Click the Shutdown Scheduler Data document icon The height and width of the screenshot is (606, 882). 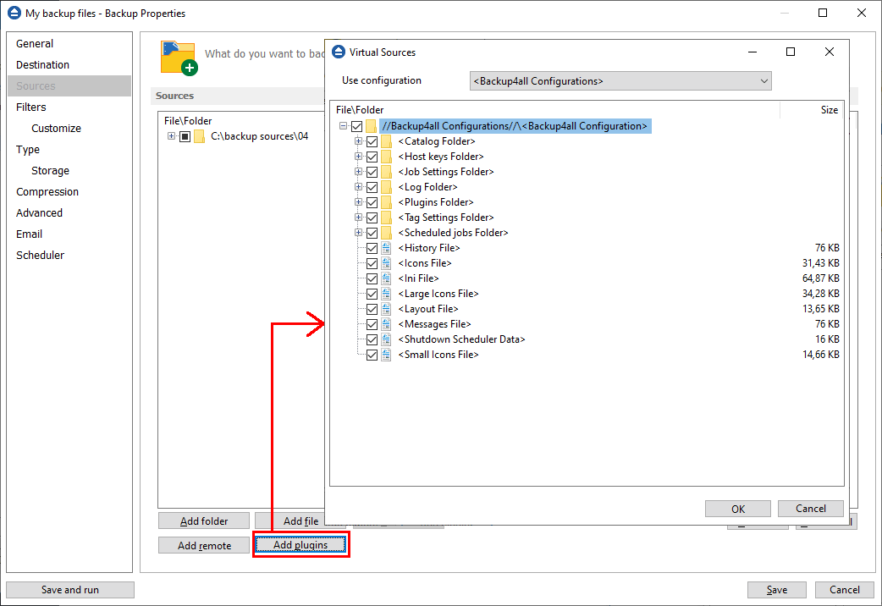pos(386,339)
